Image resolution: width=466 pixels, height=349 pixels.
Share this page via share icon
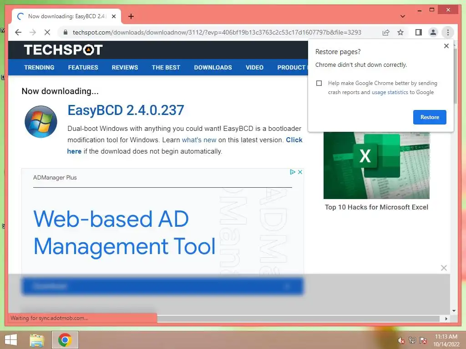click(386, 32)
